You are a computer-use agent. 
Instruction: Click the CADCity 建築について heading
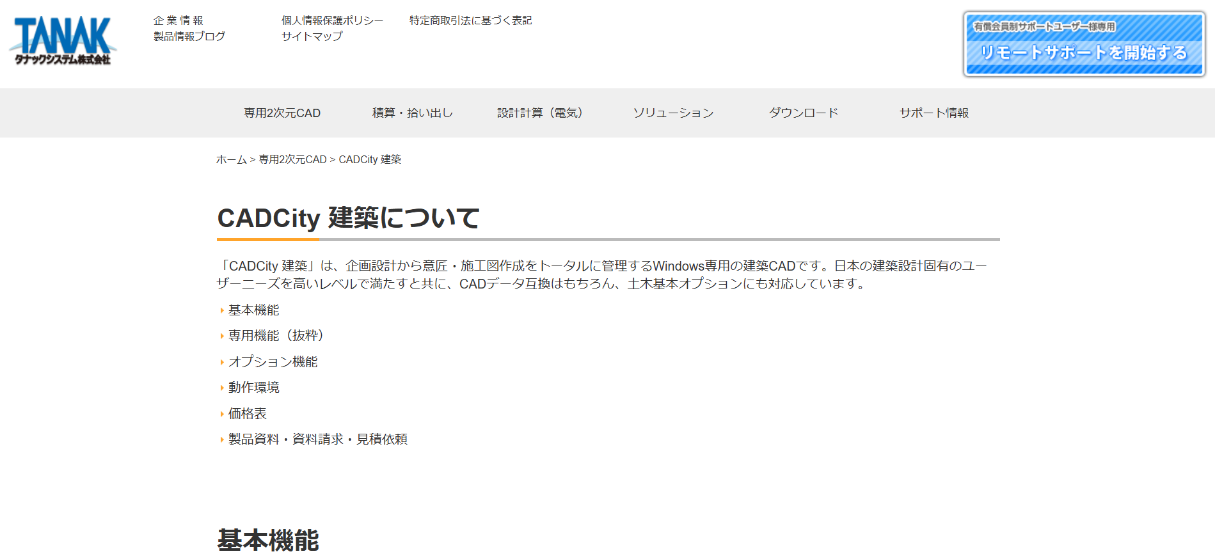[349, 218]
